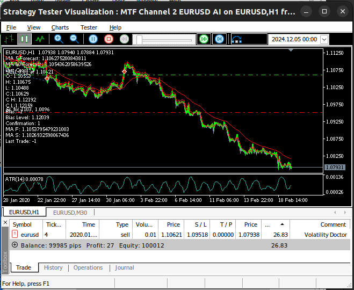This screenshot has width=354, height=290.
Task: Minimize the Strategy Tester window
Action: [x=306, y=11]
